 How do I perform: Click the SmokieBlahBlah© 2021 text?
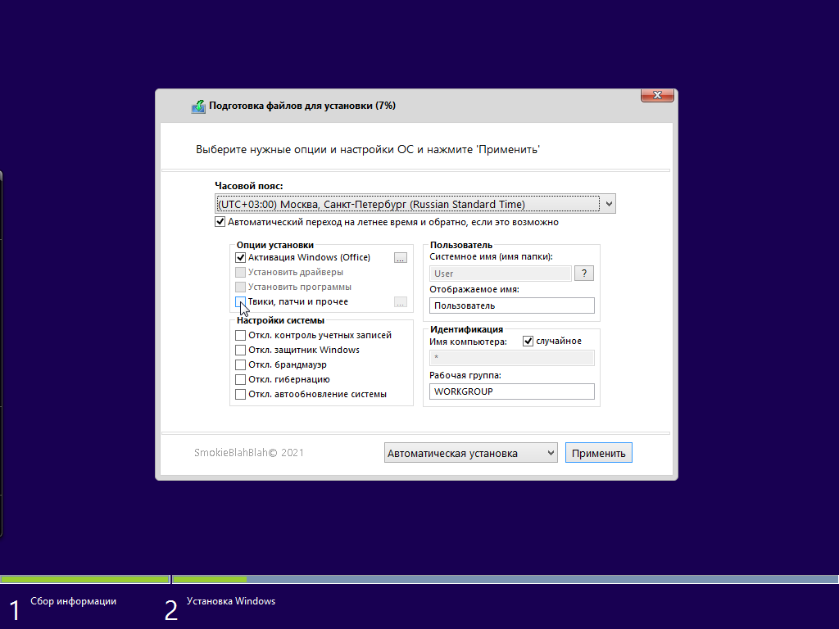coord(249,452)
